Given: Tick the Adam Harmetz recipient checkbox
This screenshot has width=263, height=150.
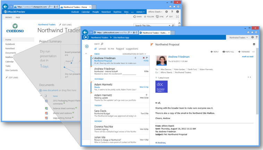Looking at the screenshot, I should pos(198,69).
